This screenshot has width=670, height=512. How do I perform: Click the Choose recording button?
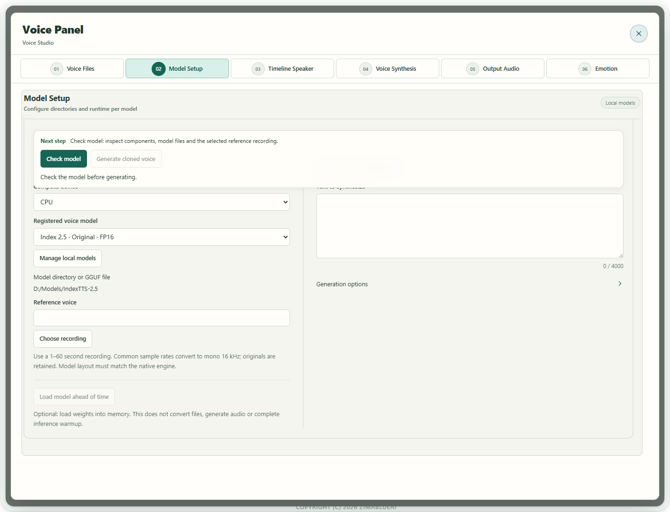pos(63,339)
